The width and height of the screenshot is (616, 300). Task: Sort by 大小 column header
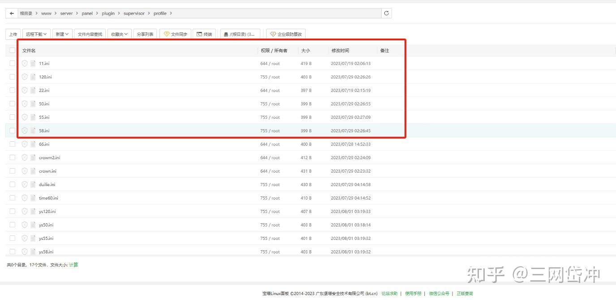point(306,51)
